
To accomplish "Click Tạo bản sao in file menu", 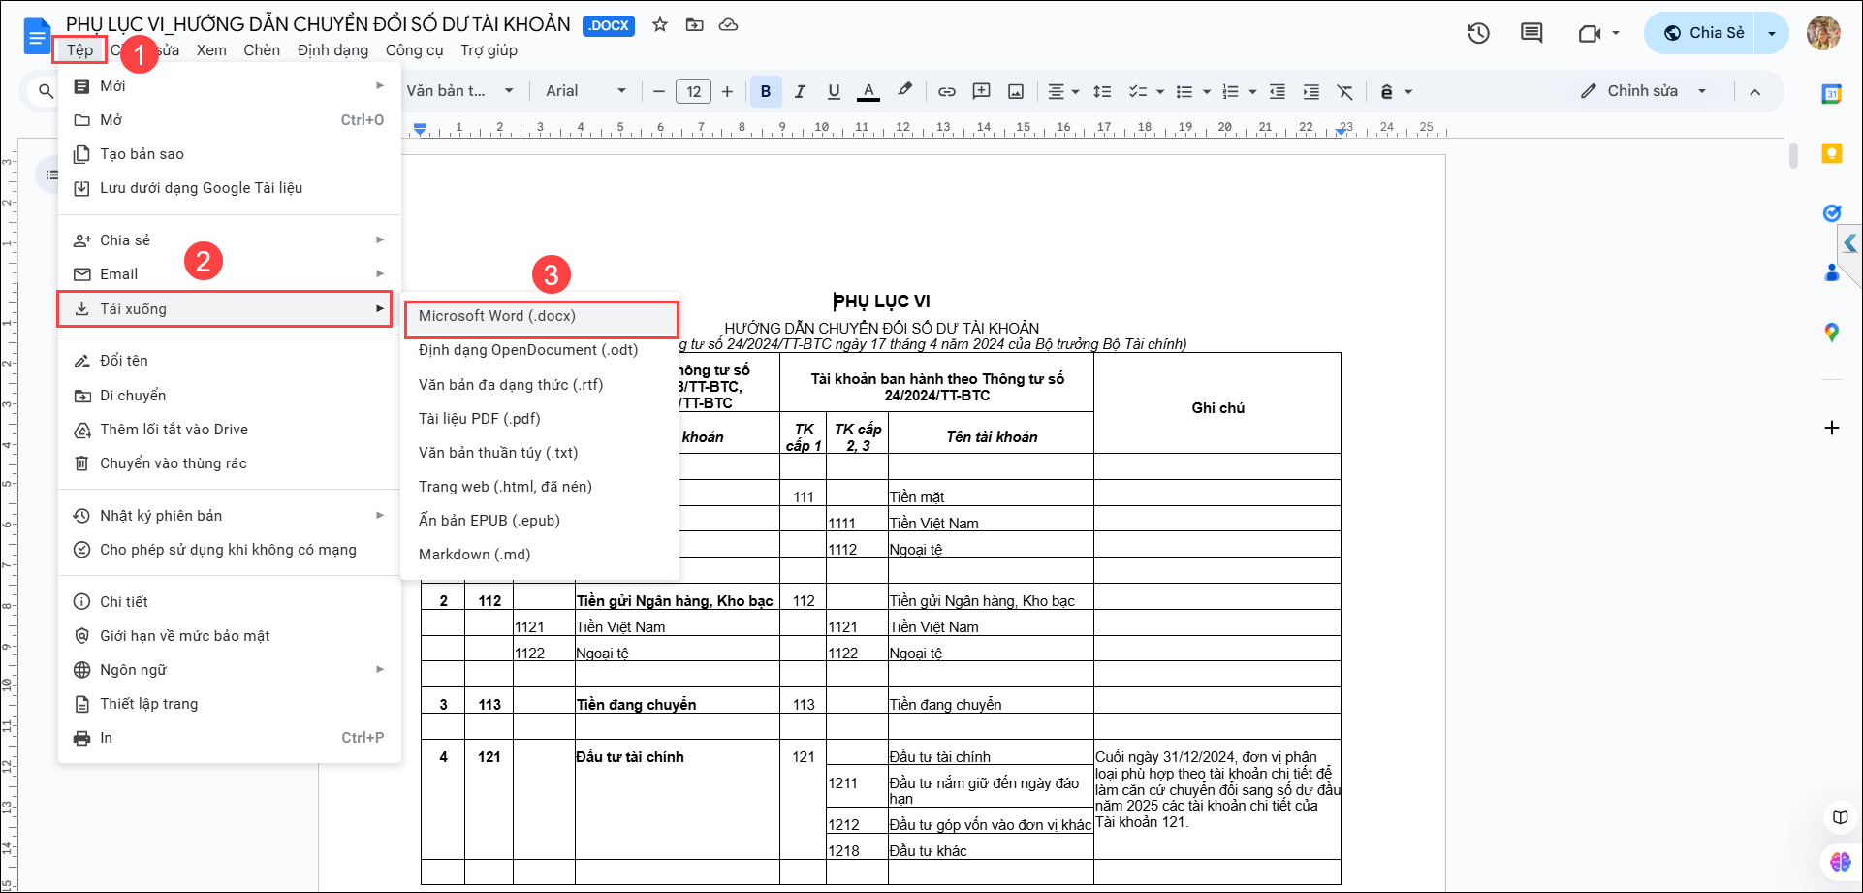I will tap(142, 154).
